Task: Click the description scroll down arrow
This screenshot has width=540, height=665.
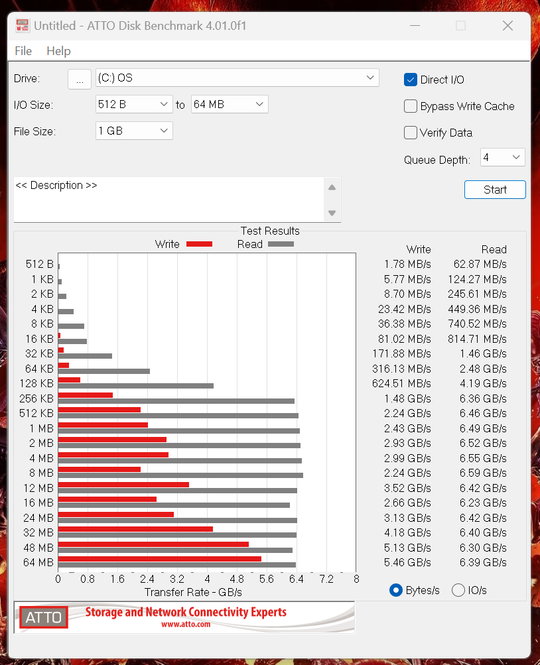Action: pyautogui.click(x=332, y=213)
